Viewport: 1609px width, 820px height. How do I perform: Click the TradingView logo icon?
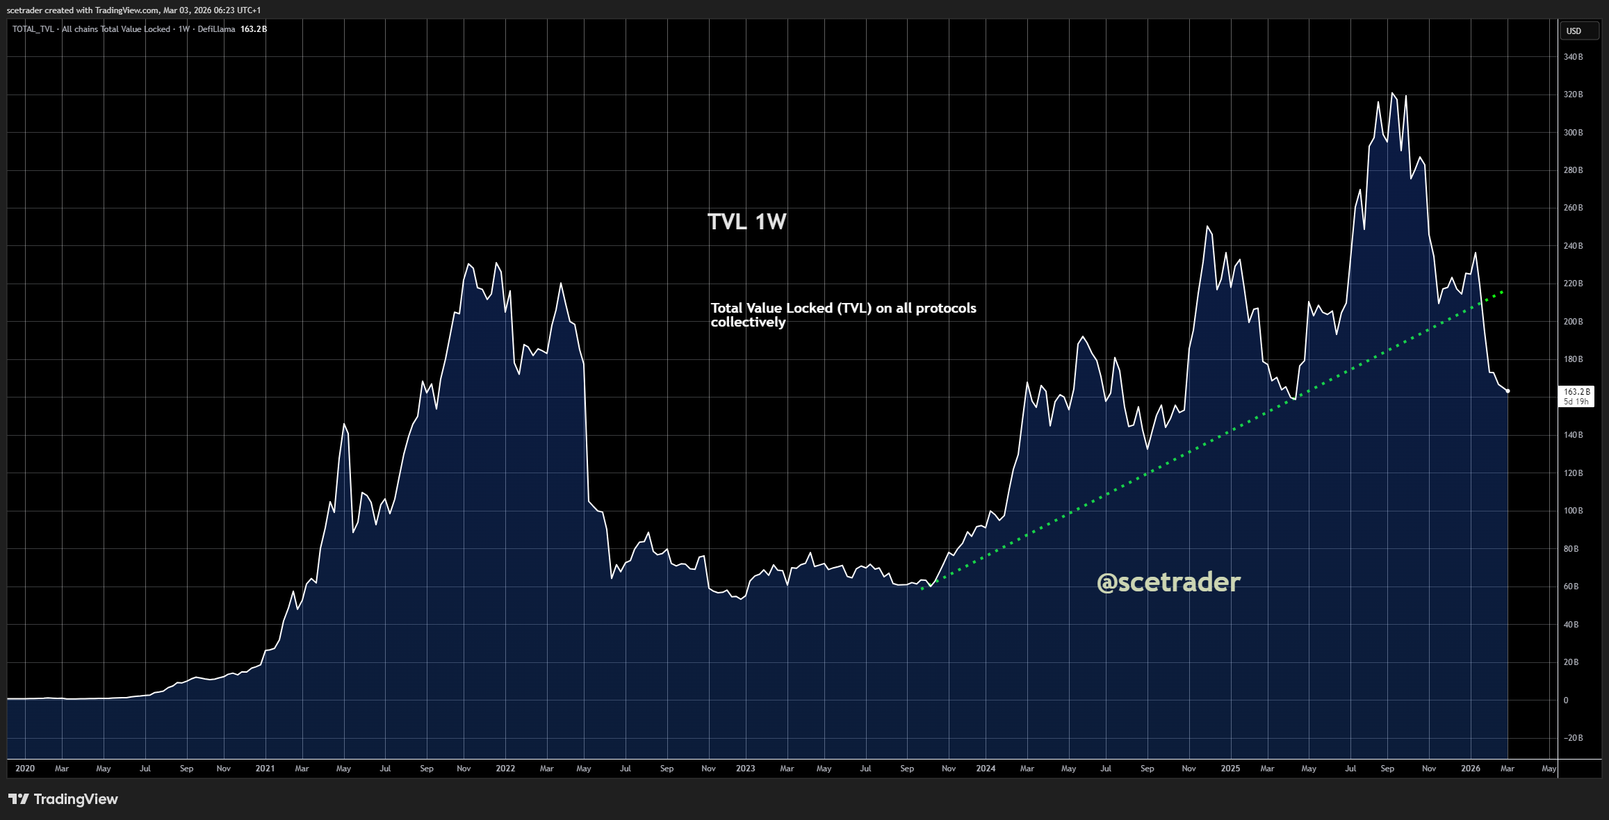(x=19, y=799)
